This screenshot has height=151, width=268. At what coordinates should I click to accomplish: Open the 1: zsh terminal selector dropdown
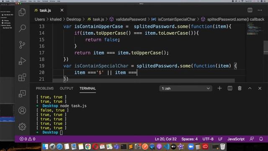pyautogui.click(x=186, y=89)
